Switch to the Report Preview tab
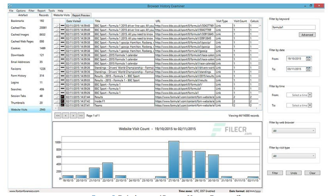Image resolution: width=330 pixels, height=196 pixels. (x=81, y=15)
